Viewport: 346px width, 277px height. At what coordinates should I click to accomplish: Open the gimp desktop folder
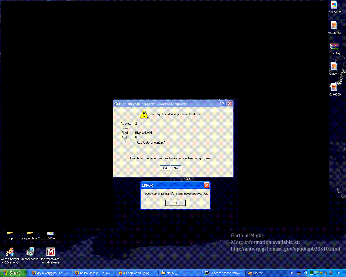coord(10,236)
